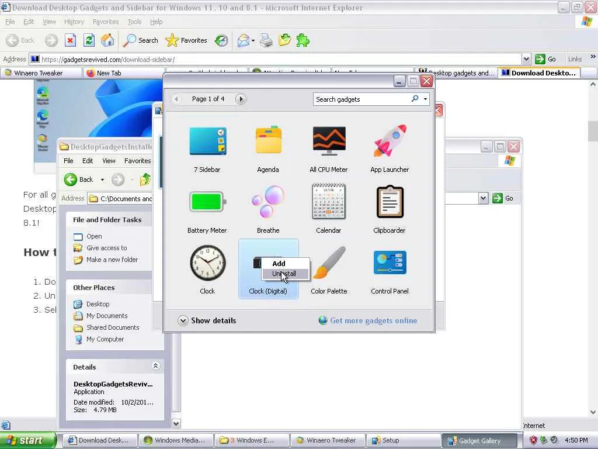The width and height of the screenshot is (598, 449).
Task: Go to next gadget page
Action: pyautogui.click(x=240, y=99)
